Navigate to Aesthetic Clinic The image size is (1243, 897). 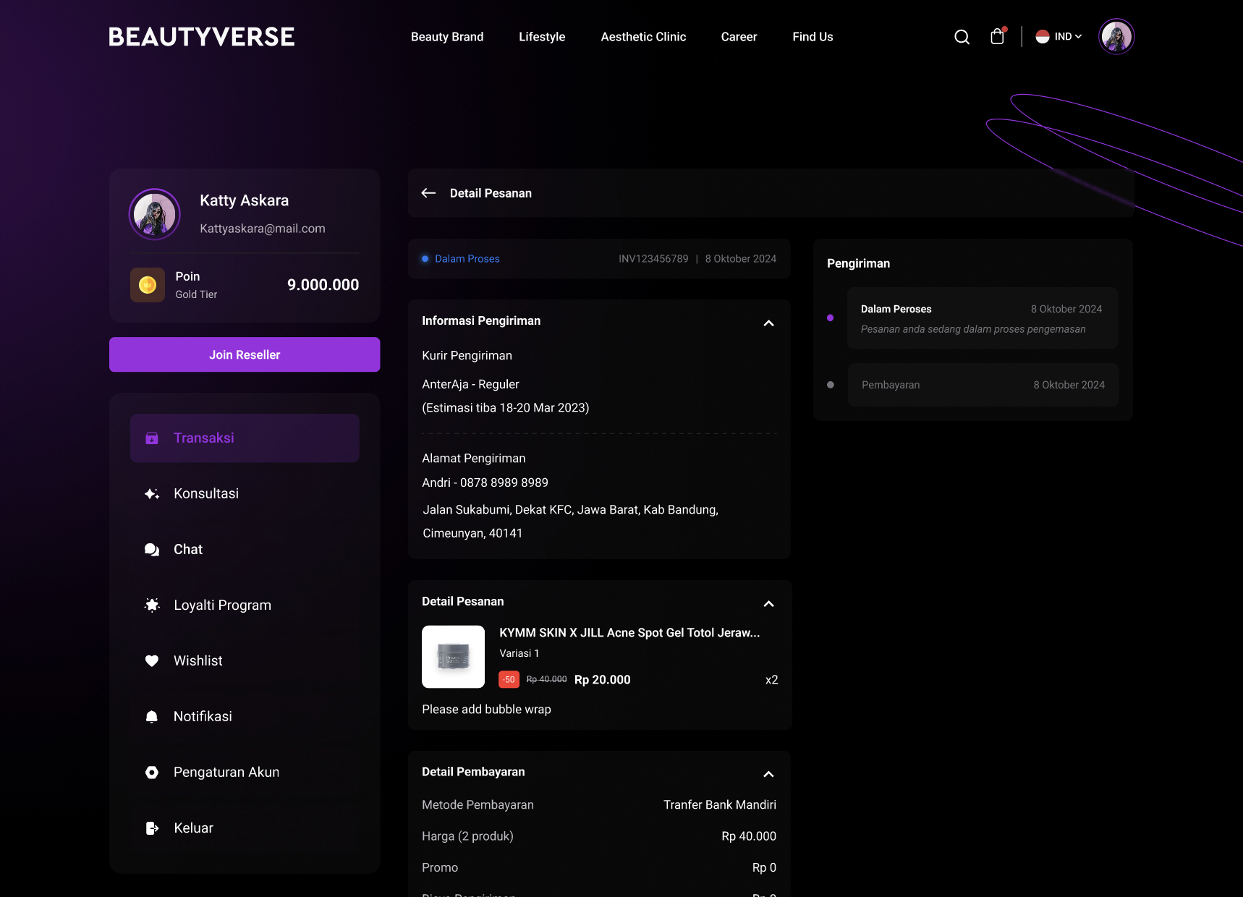click(x=643, y=37)
